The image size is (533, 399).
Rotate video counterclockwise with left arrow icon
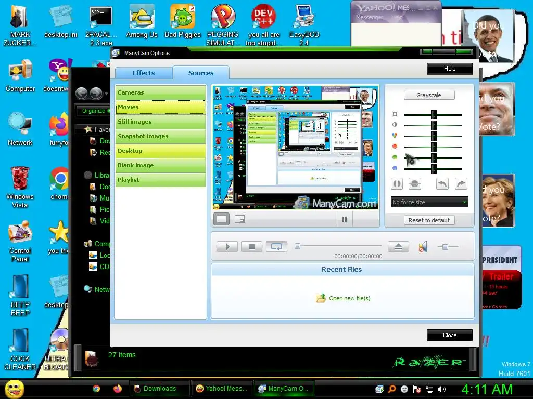[442, 184]
